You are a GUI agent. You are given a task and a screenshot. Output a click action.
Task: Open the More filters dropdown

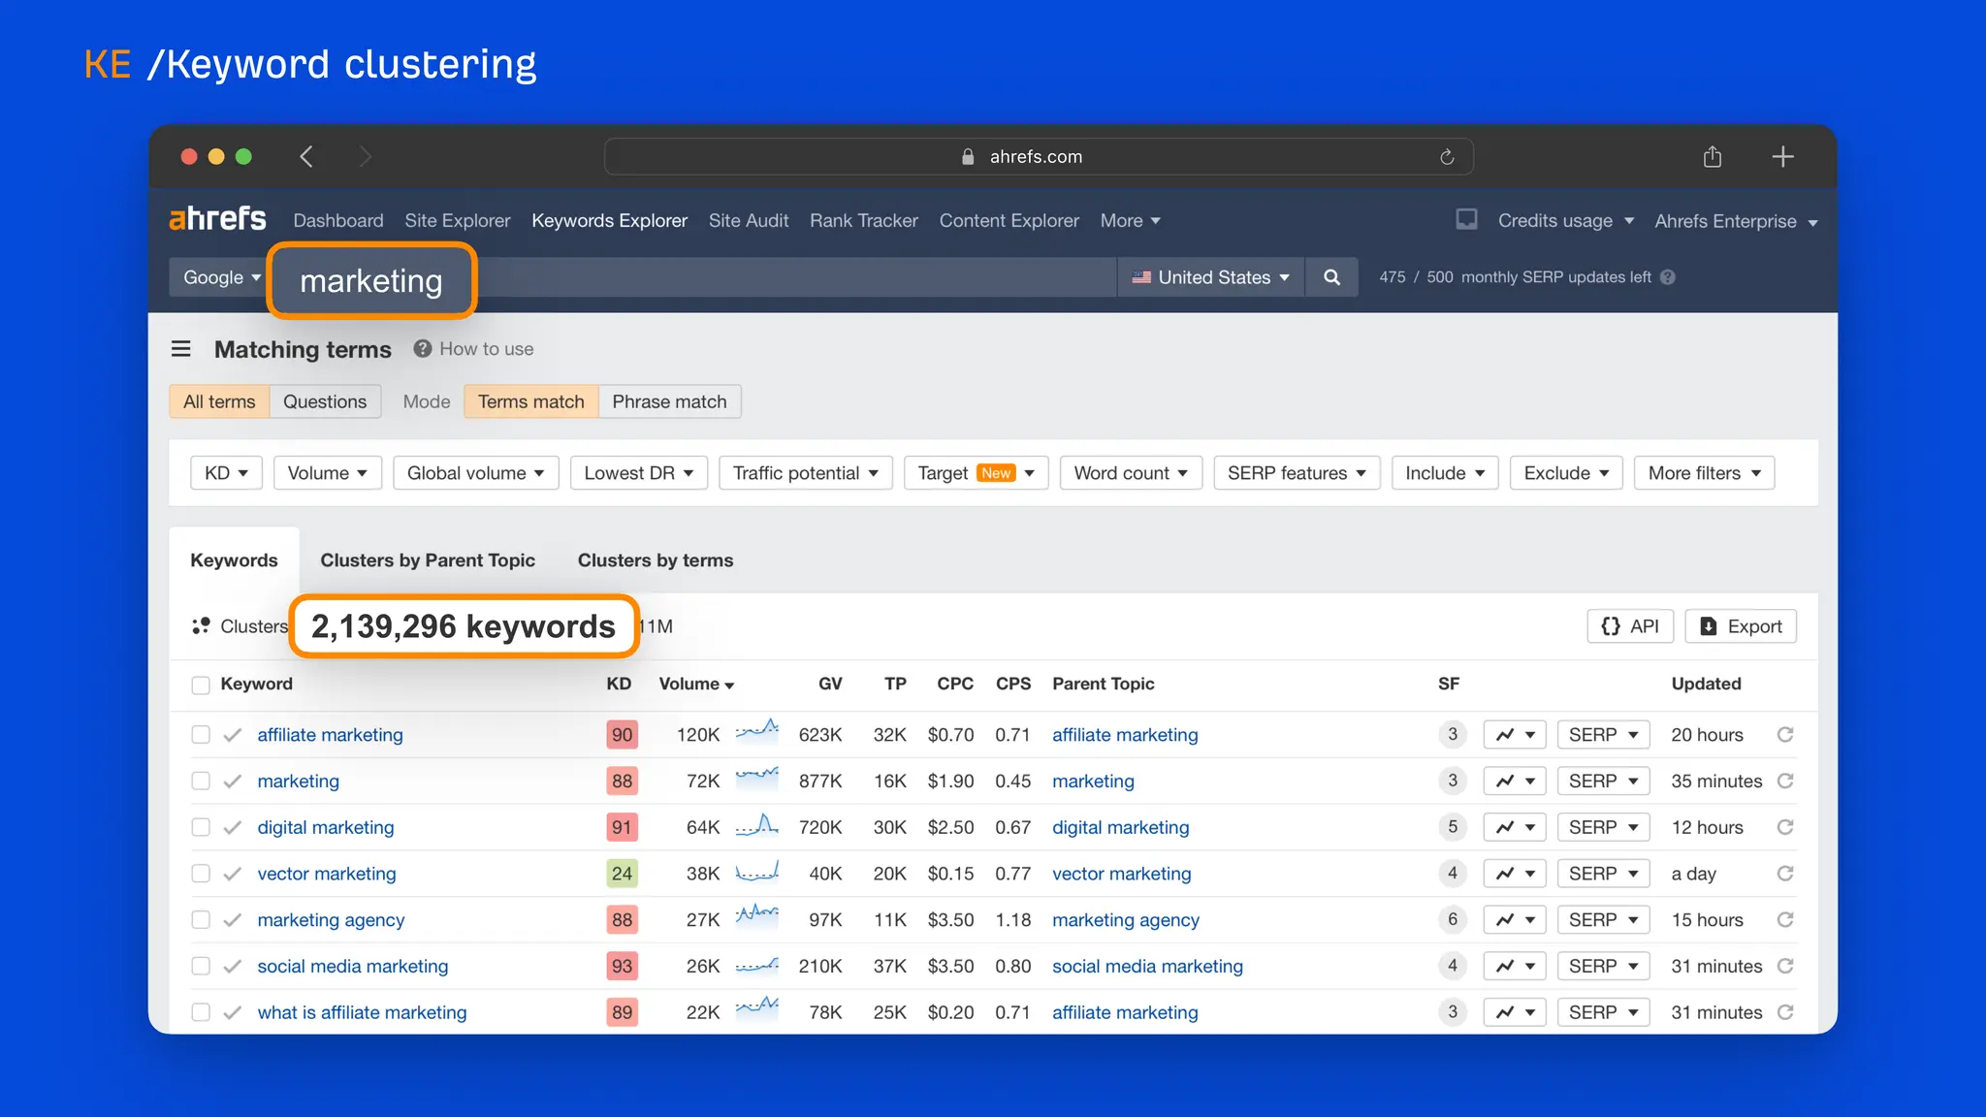pyautogui.click(x=1704, y=473)
